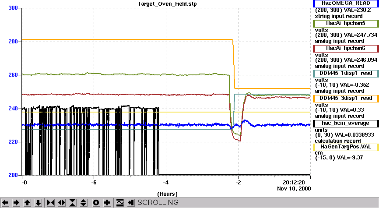379x208 pixels.
Task: Select the HacAi_hpchan6 curve label
Action: [346, 48]
